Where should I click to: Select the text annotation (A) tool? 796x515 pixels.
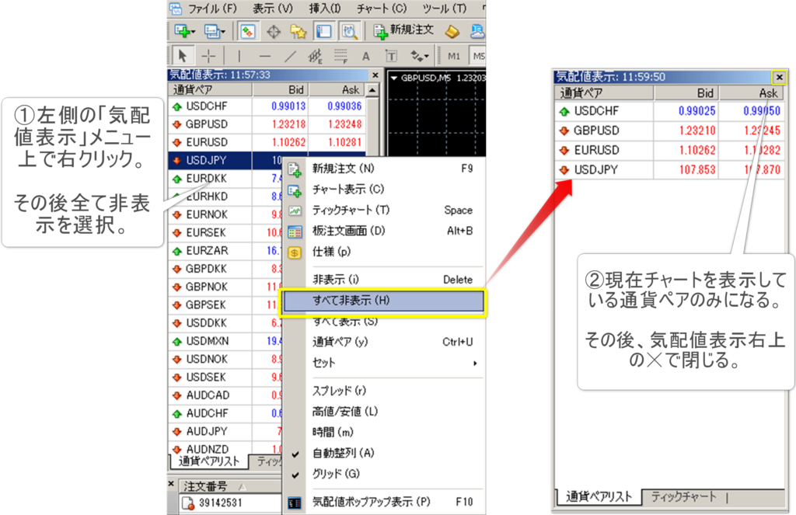(366, 56)
